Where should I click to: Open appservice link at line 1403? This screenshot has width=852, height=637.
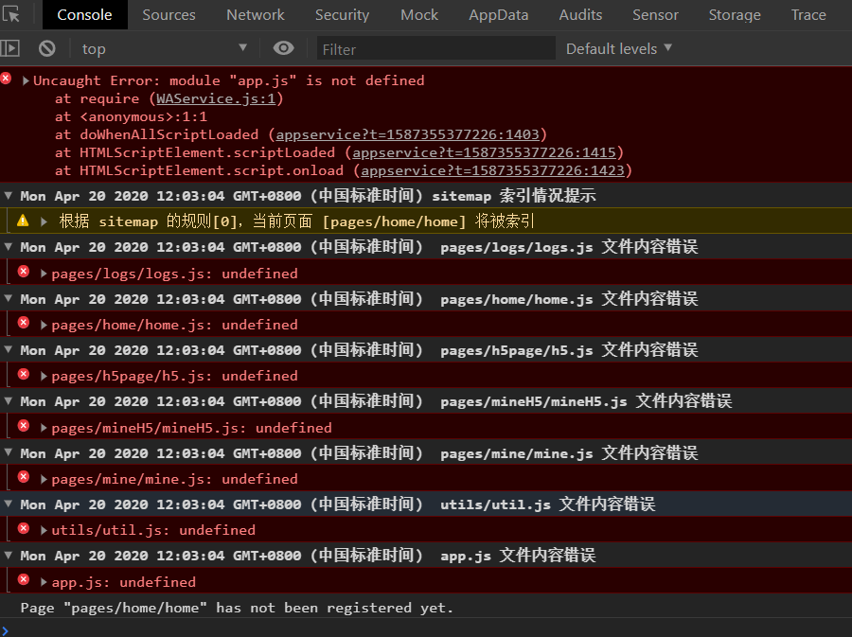(407, 134)
